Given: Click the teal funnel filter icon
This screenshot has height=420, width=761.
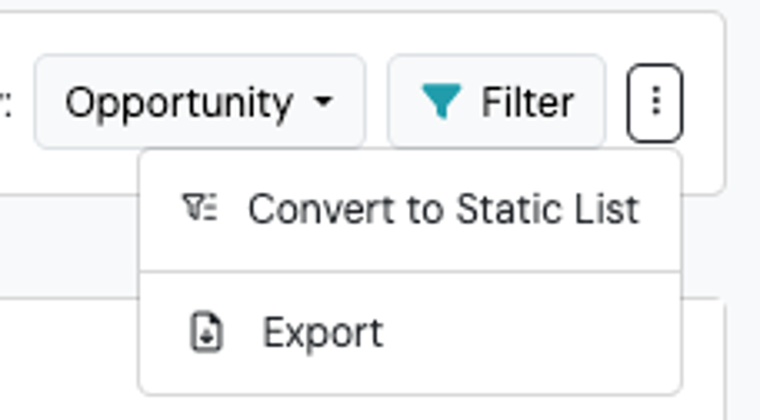Looking at the screenshot, I should tap(442, 101).
